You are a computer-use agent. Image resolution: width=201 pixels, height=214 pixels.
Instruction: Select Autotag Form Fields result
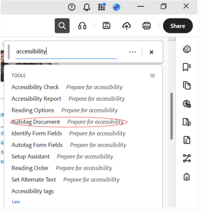click(69, 145)
